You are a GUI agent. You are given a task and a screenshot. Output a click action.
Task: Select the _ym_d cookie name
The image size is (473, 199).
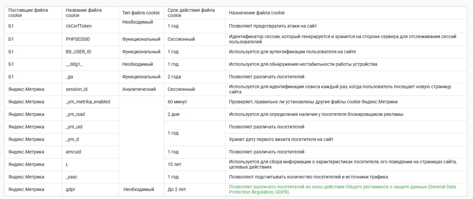(72, 139)
